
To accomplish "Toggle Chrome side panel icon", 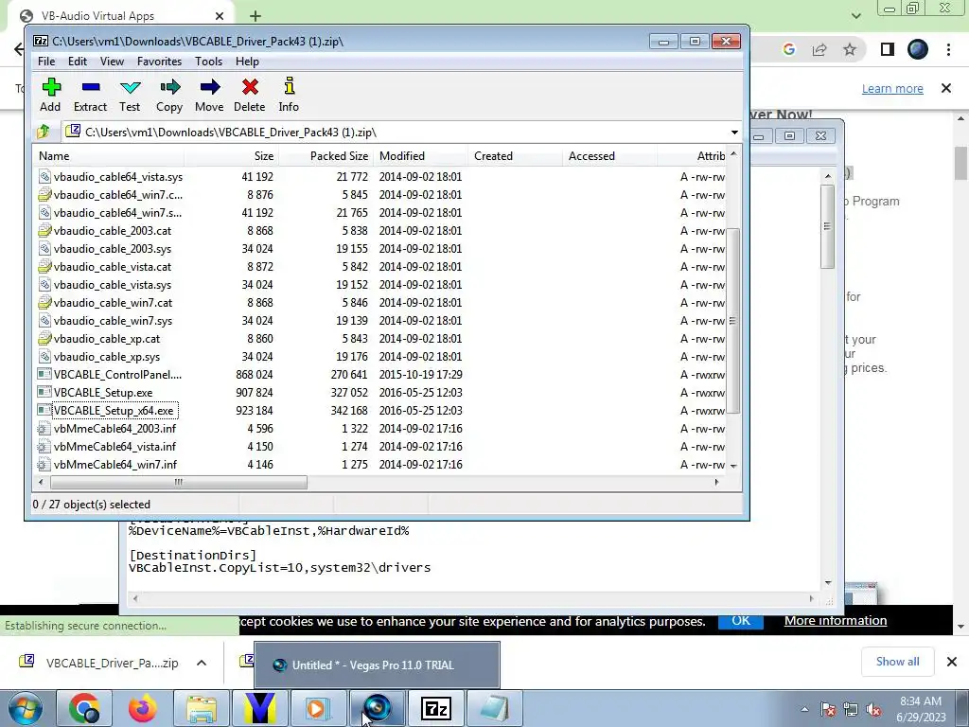I will [888, 49].
